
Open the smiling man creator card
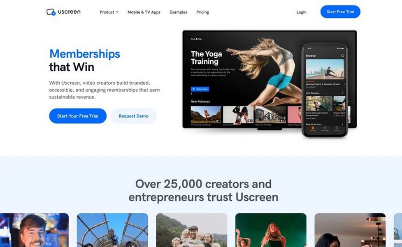point(34,230)
